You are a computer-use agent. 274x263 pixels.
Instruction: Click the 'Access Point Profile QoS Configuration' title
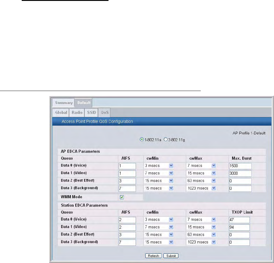click(97, 121)
